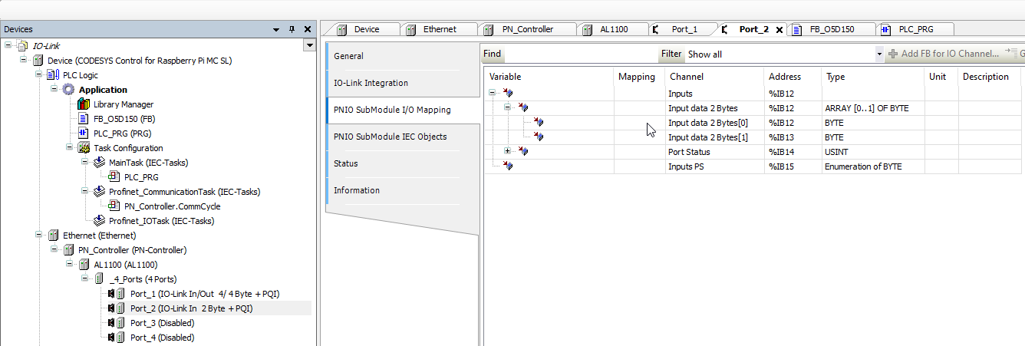
Task: Select the Library Manager icon in device tree
Action: pyautogui.click(x=84, y=104)
